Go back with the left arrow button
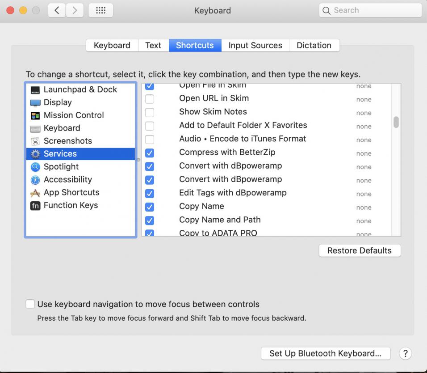This screenshot has height=373, width=427. coord(57,10)
